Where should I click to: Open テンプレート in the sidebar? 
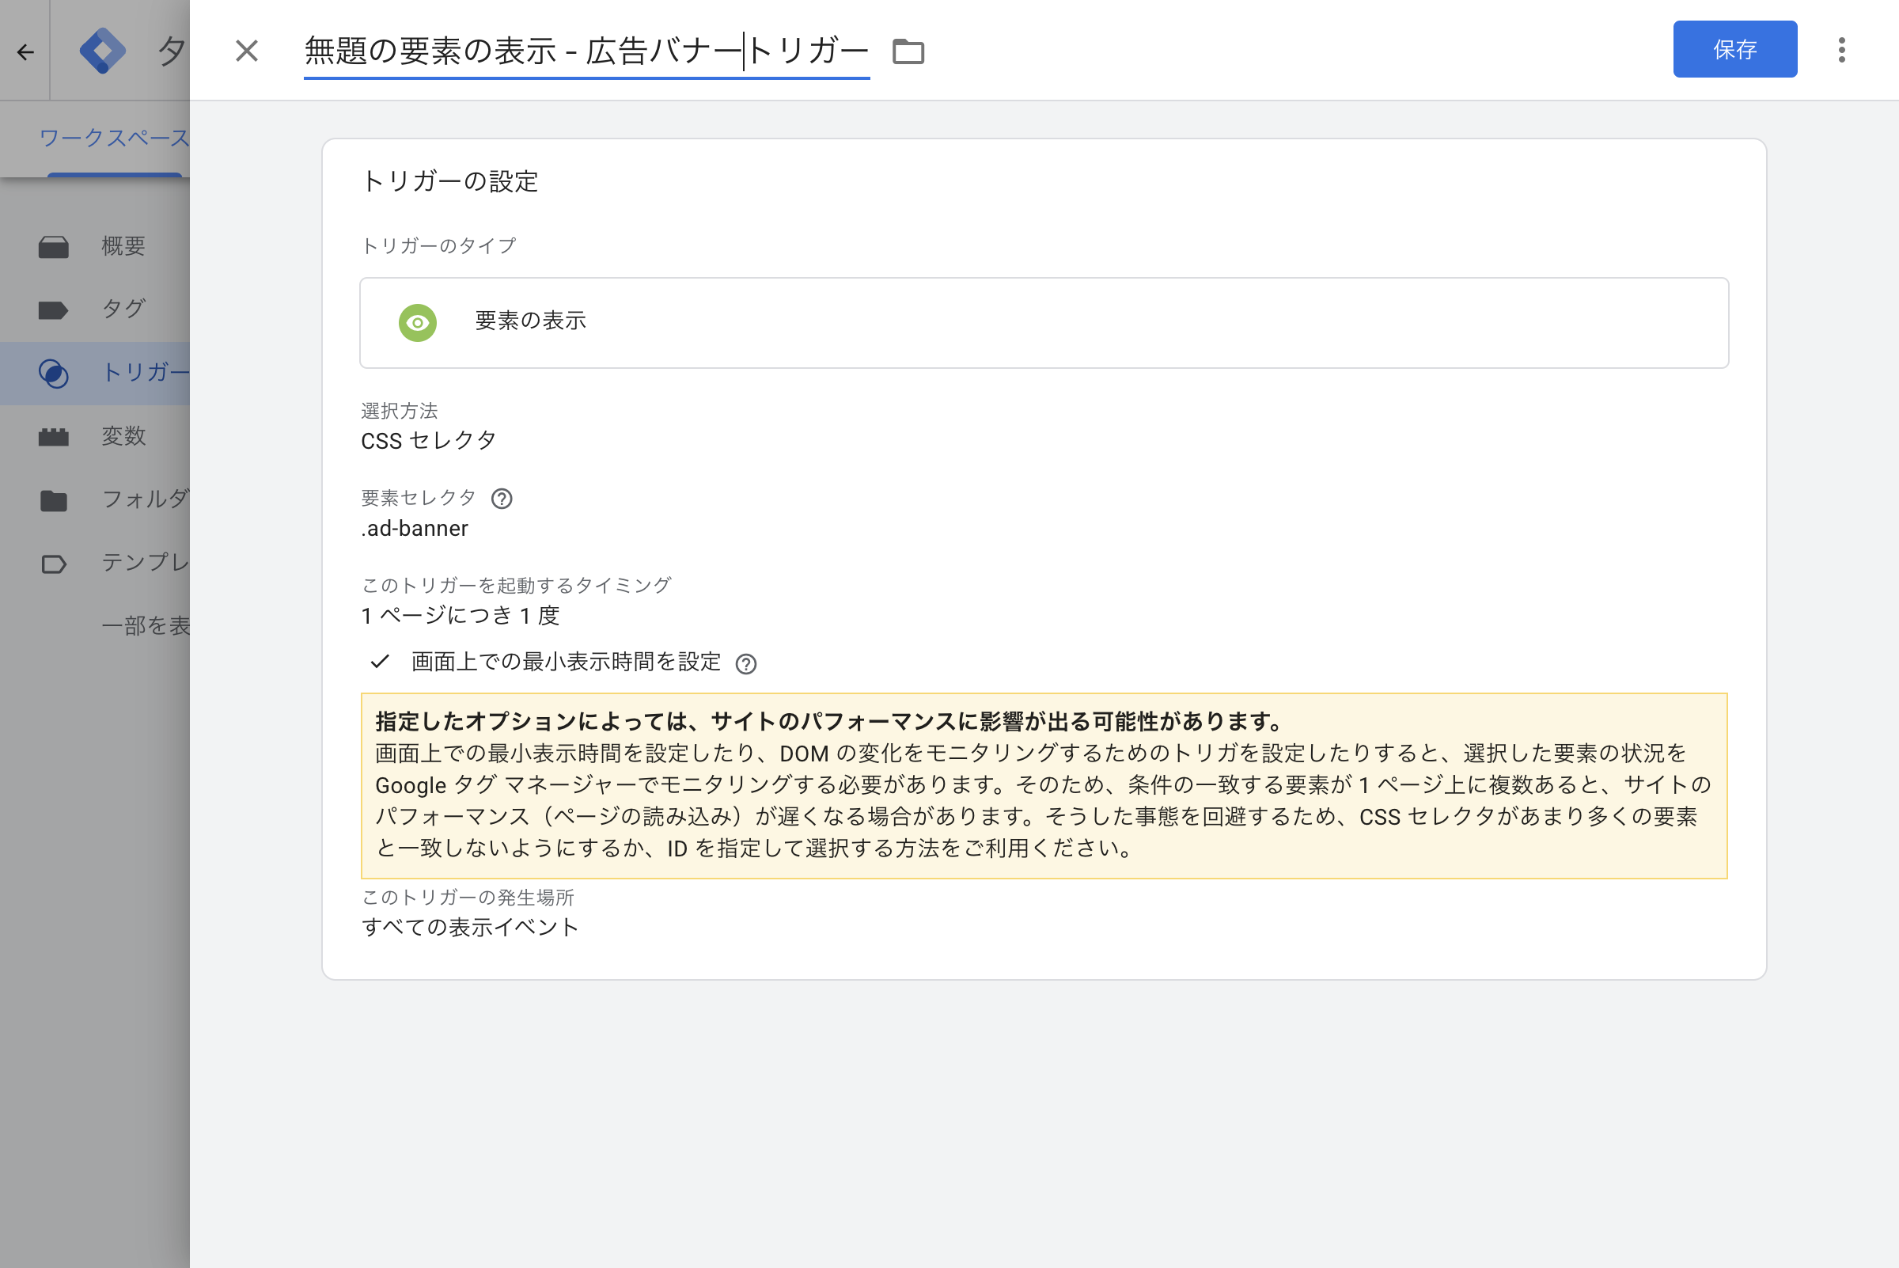coord(146,562)
